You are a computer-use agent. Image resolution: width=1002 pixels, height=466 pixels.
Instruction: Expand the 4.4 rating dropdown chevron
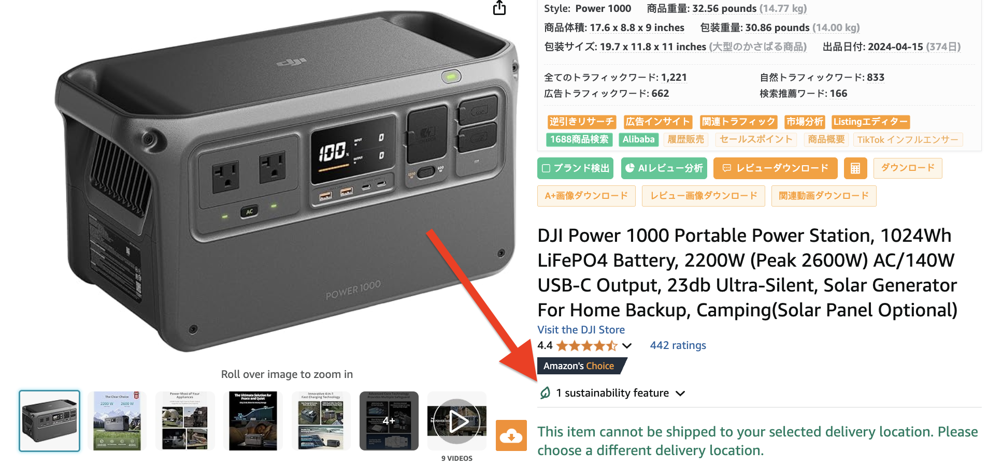tap(627, 345)
